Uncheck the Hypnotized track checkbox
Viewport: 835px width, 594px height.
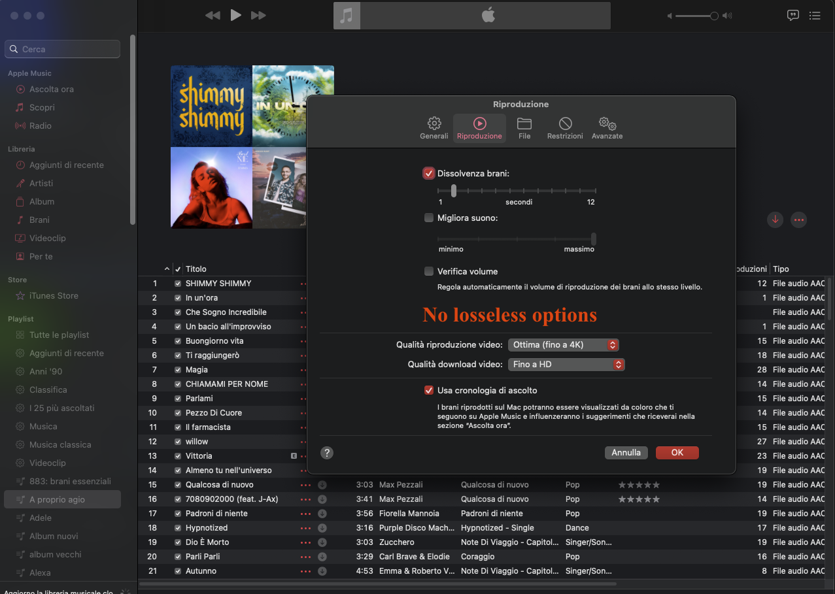[x=178, y=528]
